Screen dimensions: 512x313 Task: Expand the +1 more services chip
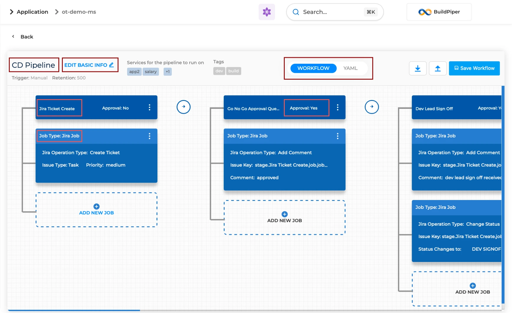coord(168,71)
